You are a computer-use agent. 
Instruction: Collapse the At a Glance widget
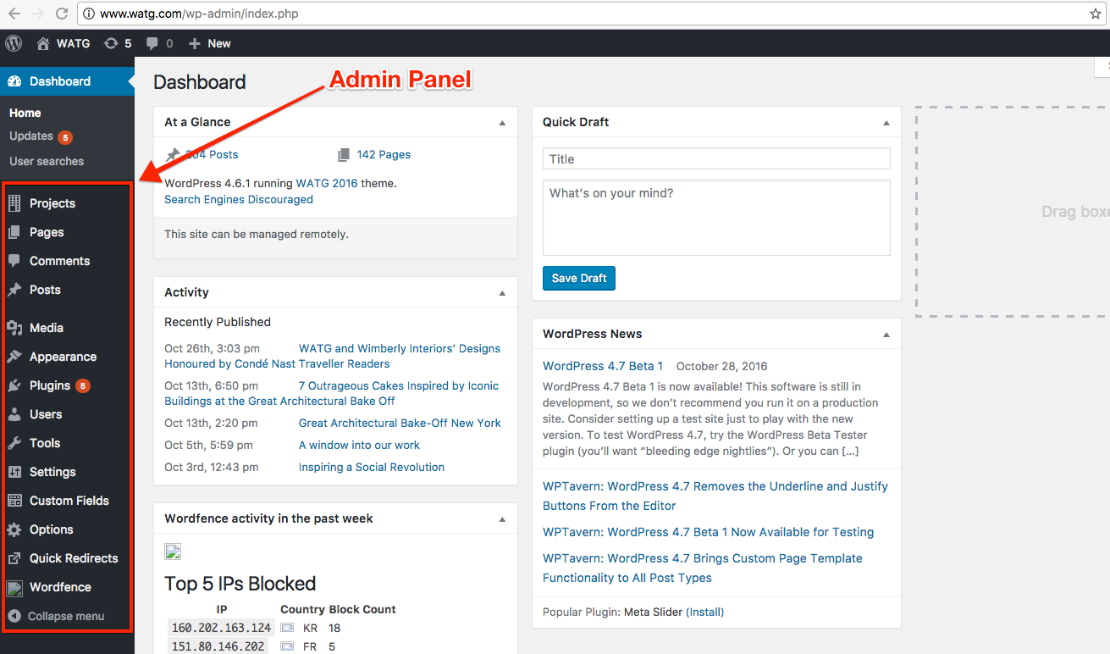tap(502, 123)
